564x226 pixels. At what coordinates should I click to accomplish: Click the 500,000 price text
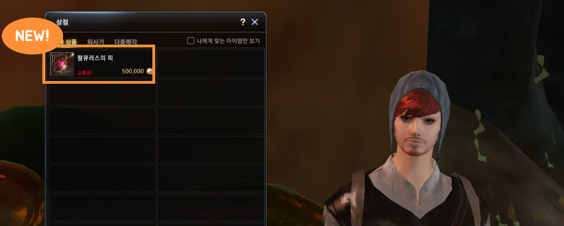point(133,71)
